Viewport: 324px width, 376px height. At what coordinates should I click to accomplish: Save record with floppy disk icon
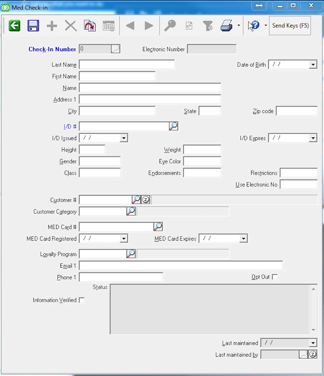coord(33,26)
